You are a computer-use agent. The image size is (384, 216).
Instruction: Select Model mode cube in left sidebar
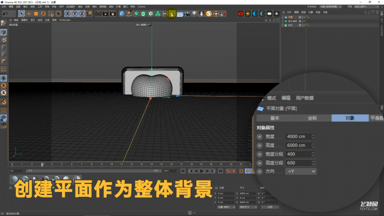pyautogui.click(x=4, y=32)
